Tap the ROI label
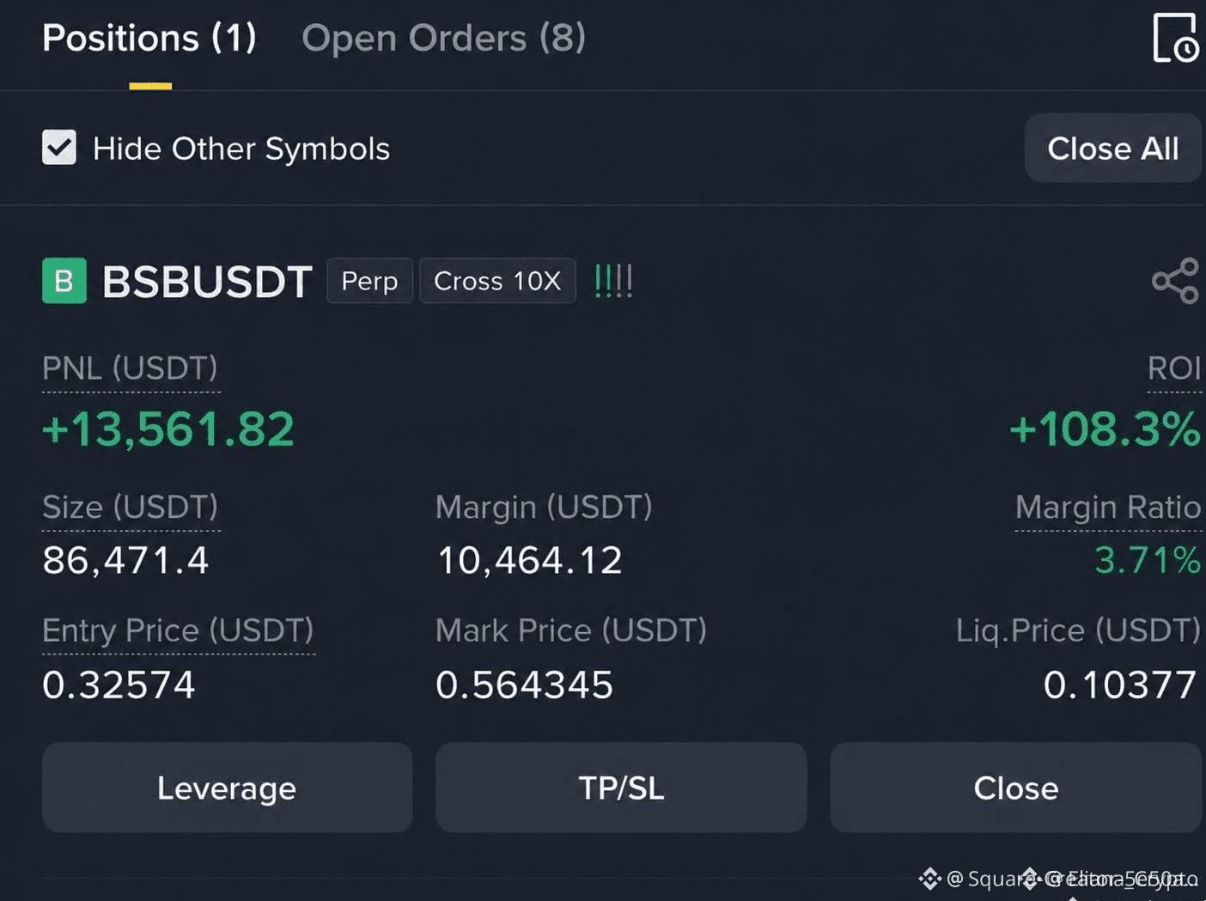1206x901 pixels. pos(1174,368)
